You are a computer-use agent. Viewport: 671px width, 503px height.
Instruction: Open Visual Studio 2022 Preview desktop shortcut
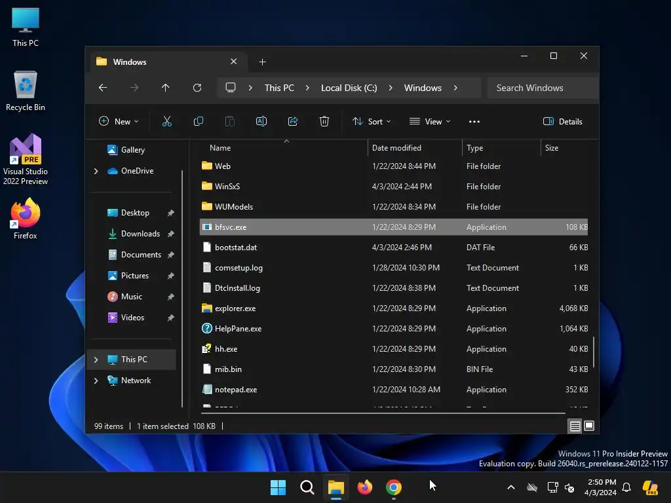26,159
